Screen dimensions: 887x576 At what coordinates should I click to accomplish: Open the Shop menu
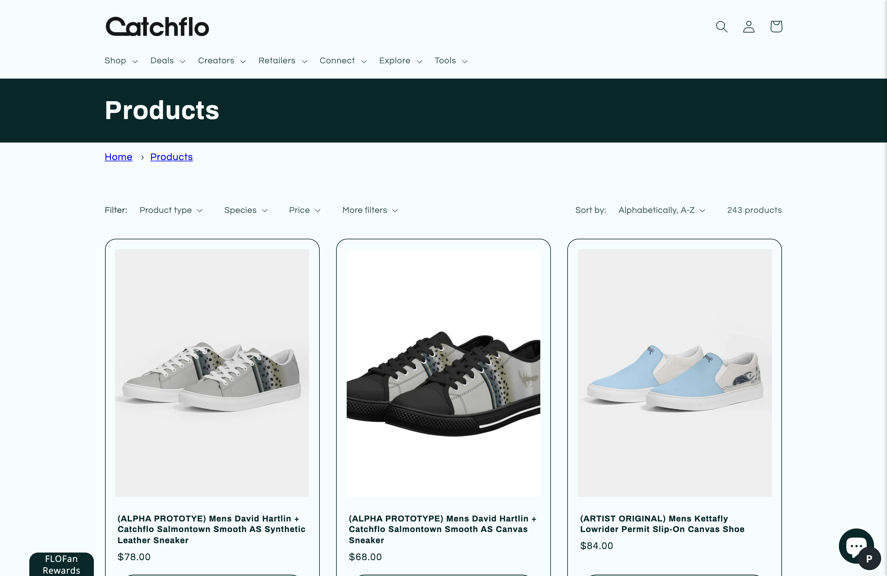[x=121, y=61]
